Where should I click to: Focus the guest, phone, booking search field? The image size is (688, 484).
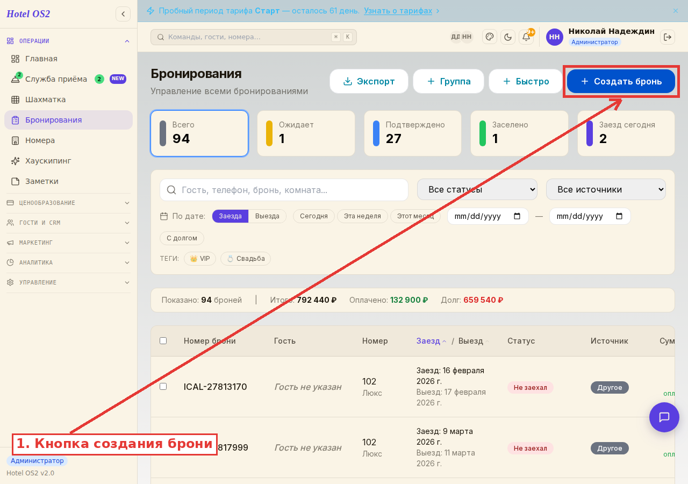(x=284, y=190)
